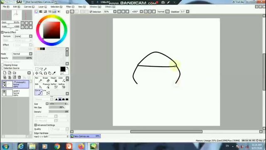The width and height of the screenshot is (266, 150).
Task: Open the Quality dropdown
Action: (67, 129)
